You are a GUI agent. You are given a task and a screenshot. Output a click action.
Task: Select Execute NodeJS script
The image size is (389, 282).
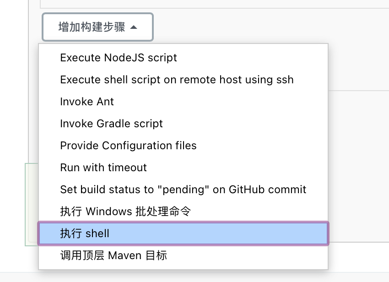tap(184, 58)
